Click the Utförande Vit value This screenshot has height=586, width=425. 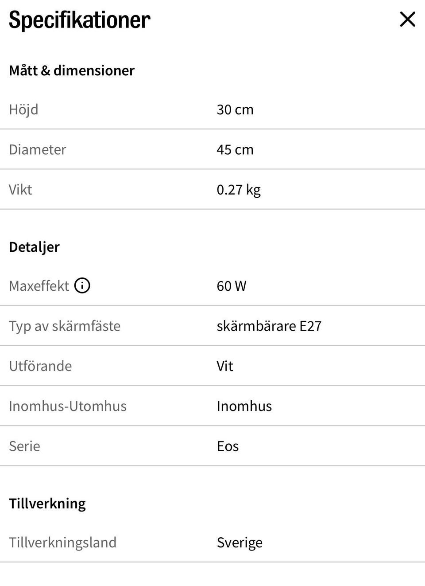[x=225, y=366]
